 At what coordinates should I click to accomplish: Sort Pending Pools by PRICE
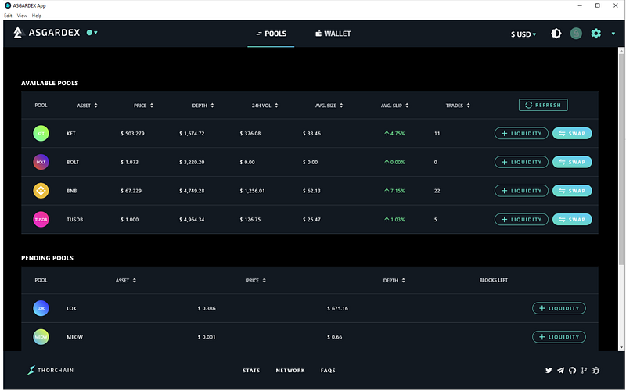(256, 281)
